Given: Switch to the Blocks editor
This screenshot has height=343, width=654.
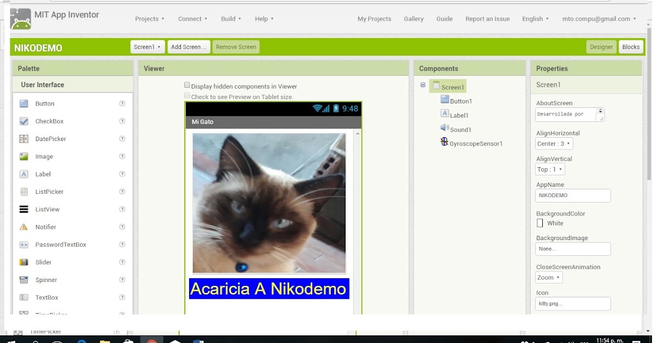Looking at the screenshot, I should [631, 47].
